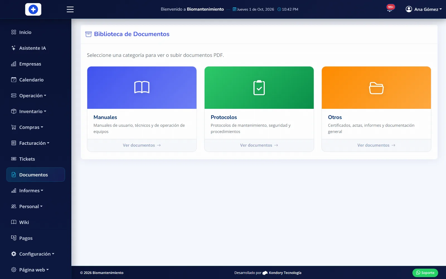
Task: Click Ver documentos under Otros
Action: [376, 145]
